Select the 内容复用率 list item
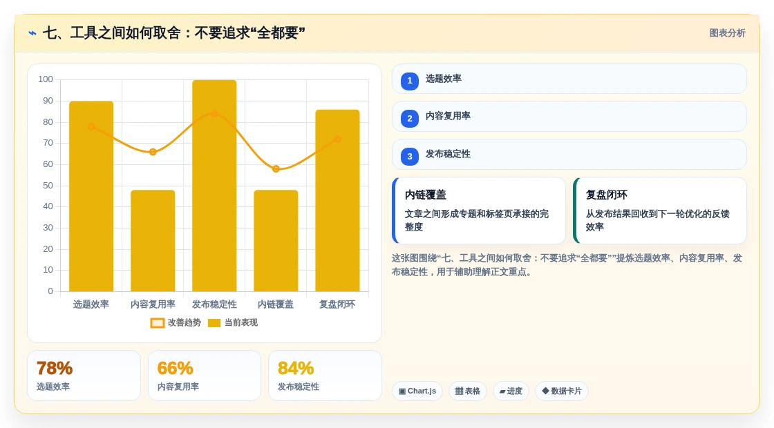Image resolution: width=774 pixels, height=428 pixels. click(x=569, y=117)
